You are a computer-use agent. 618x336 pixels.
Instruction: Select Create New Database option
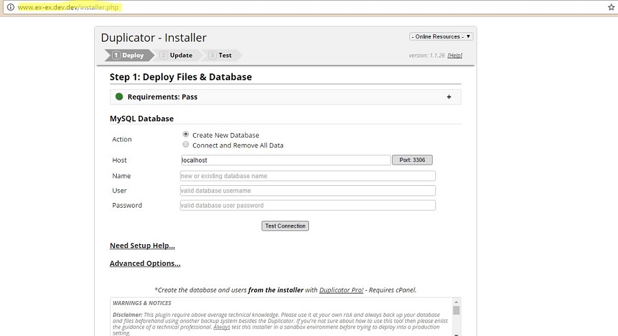coord(185,134)
